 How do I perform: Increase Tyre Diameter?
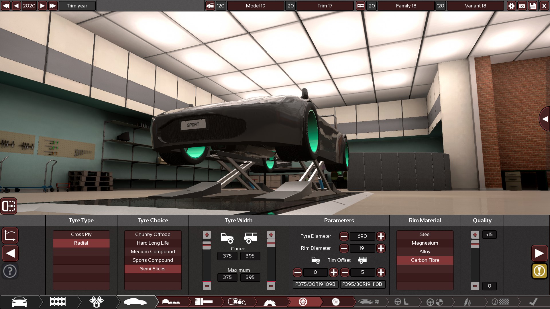[381, 236]
